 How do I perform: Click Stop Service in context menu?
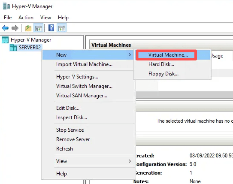pyautogui.click(x=88, y=130)
